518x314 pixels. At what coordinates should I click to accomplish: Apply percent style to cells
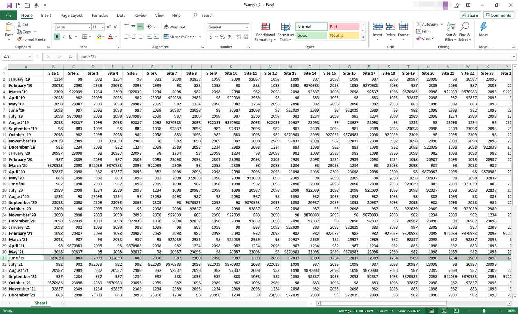pos(222,37)
